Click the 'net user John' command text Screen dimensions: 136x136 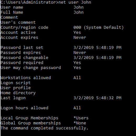tap(75, 2)
